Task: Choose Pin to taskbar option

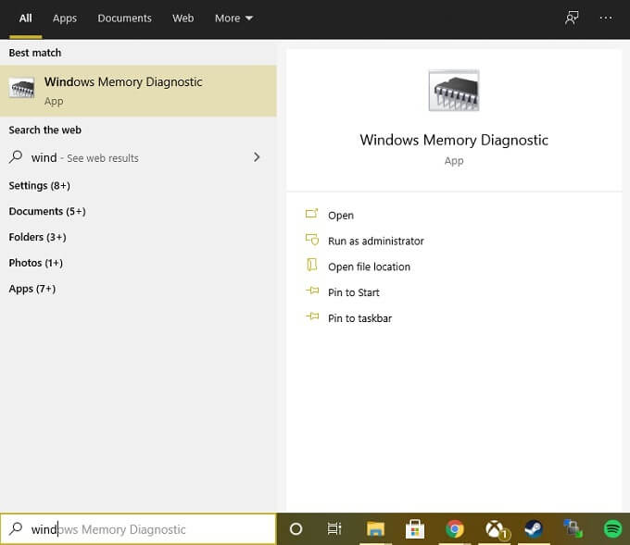Action: (359, 318)
